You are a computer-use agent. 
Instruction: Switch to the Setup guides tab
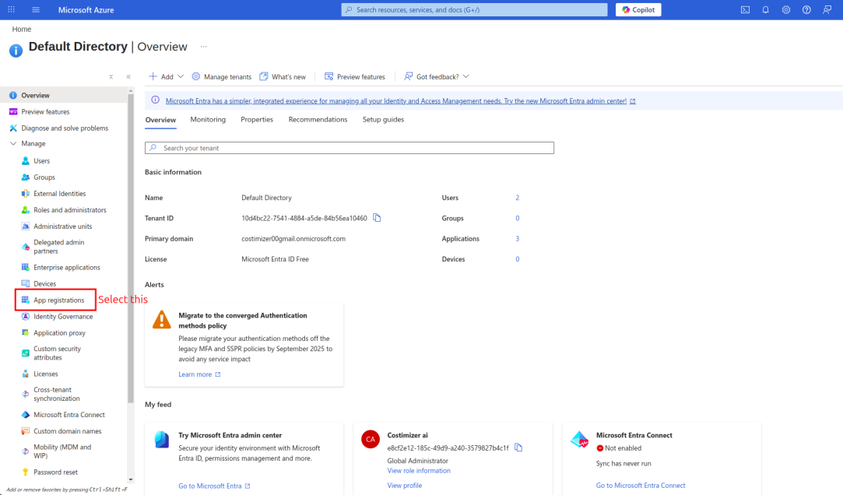(383, 119)
